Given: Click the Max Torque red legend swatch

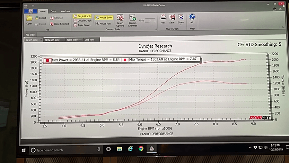Looking at the screenshot, I should [125, 60].
